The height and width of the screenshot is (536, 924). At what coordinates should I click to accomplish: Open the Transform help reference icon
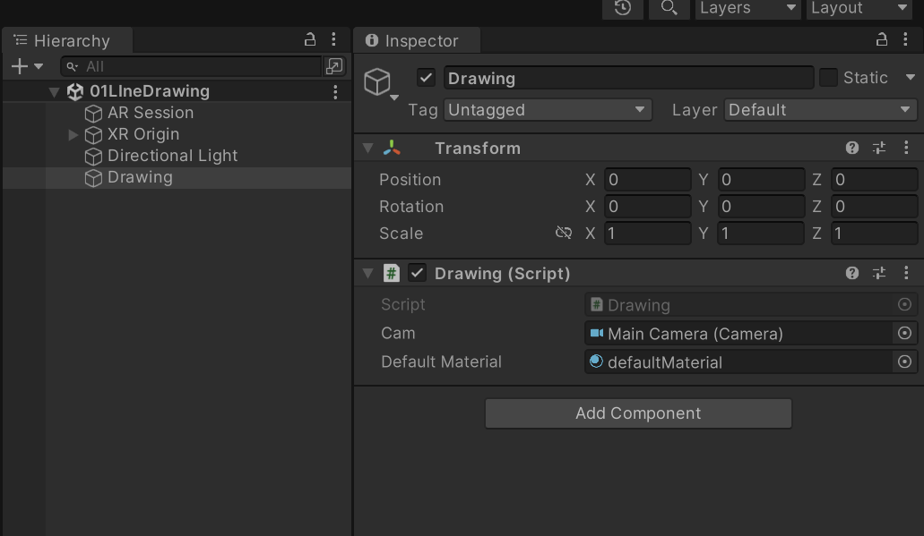click(852, 149)
